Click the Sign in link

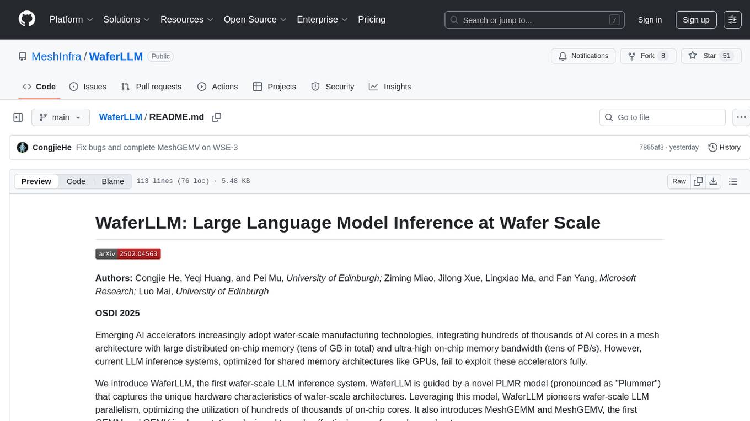(650, 20)
